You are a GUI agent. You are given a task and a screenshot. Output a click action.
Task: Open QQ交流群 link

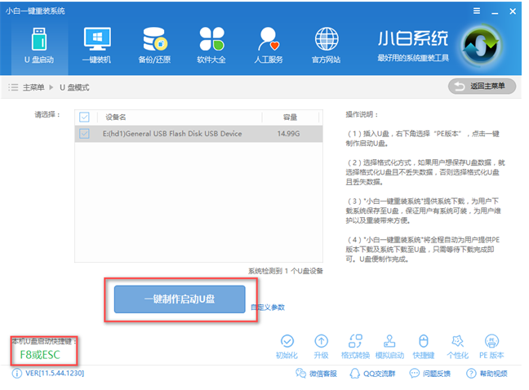pos(372,374)
